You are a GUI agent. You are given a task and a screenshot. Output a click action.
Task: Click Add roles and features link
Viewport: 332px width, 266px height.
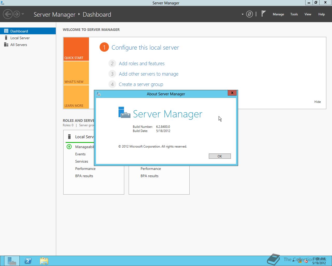(x=142, y=63)
